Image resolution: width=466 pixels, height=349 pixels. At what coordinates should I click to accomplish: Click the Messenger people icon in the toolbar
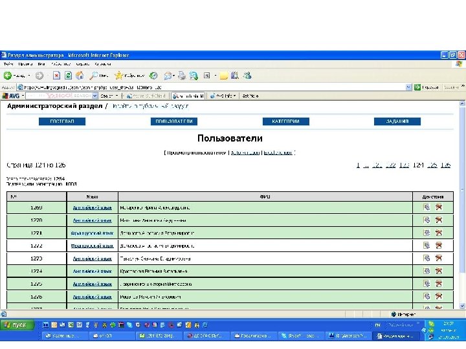point(247,76)
